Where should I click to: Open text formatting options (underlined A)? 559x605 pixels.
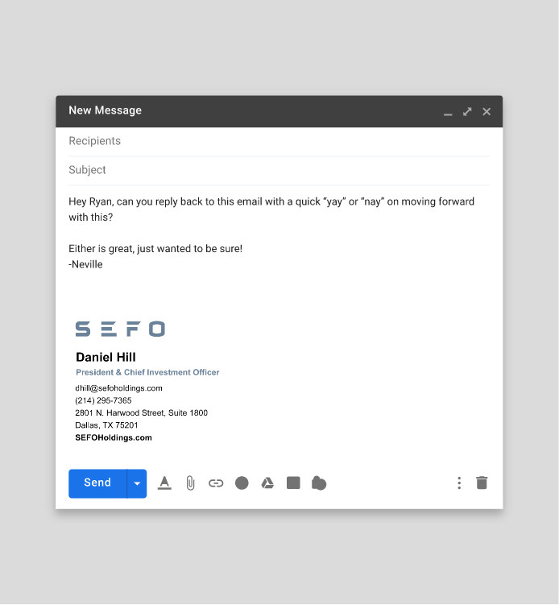tap(164, 483)
